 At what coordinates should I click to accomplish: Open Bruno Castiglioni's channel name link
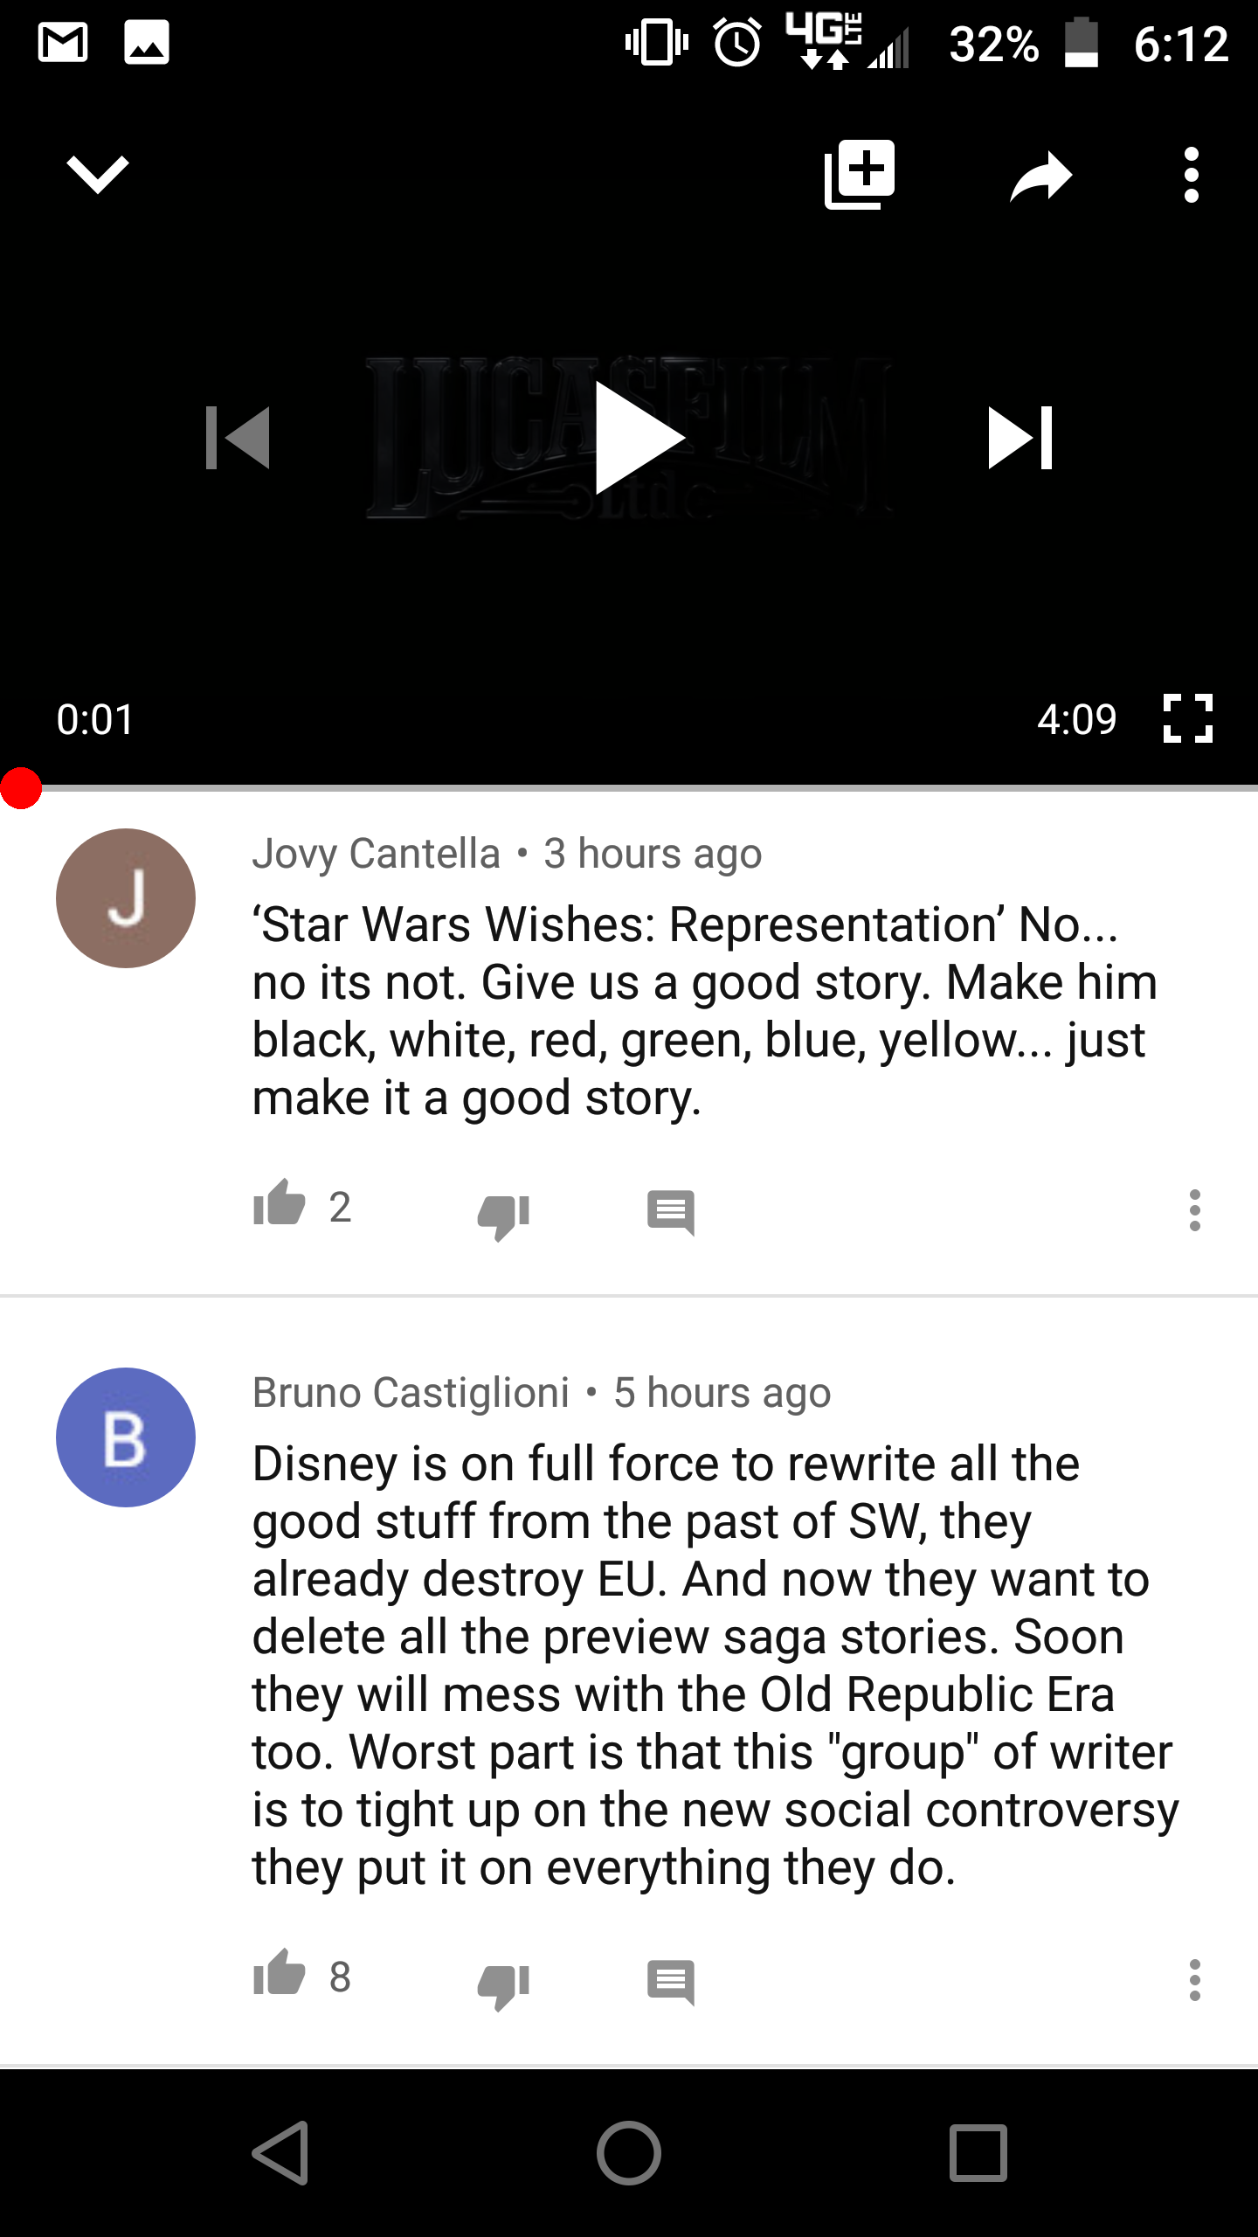click(411, 1392)
